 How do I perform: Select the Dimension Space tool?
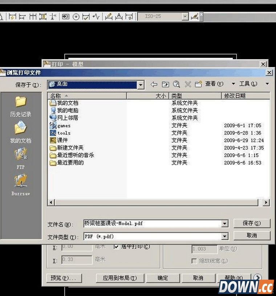(x=43, y=17)
